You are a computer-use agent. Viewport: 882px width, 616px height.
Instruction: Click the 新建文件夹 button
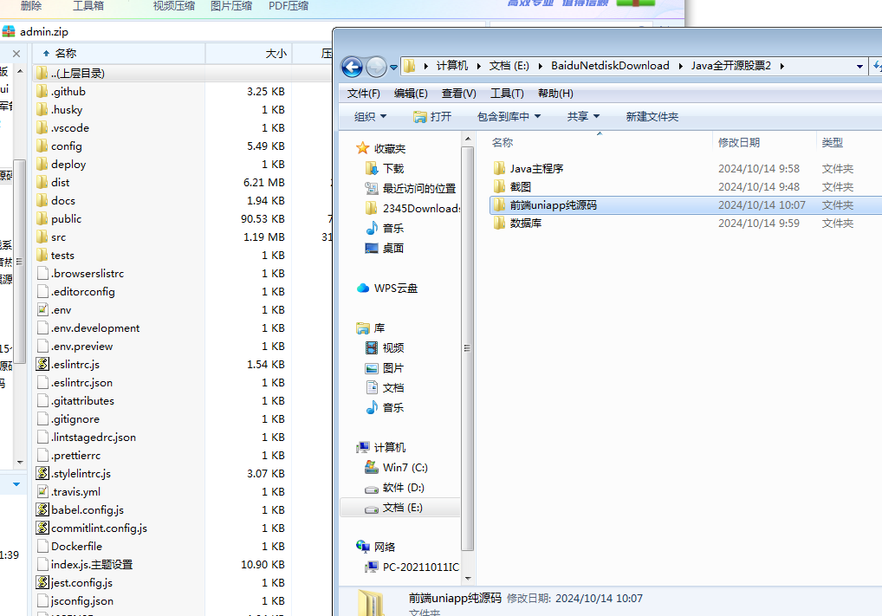point(652,116)
